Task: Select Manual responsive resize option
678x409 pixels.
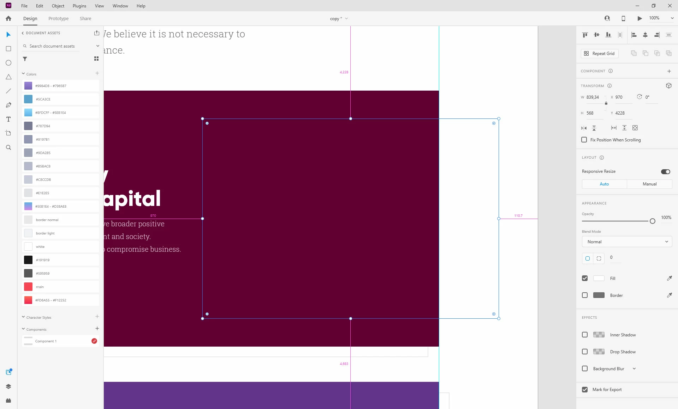Action: [649, 184]
